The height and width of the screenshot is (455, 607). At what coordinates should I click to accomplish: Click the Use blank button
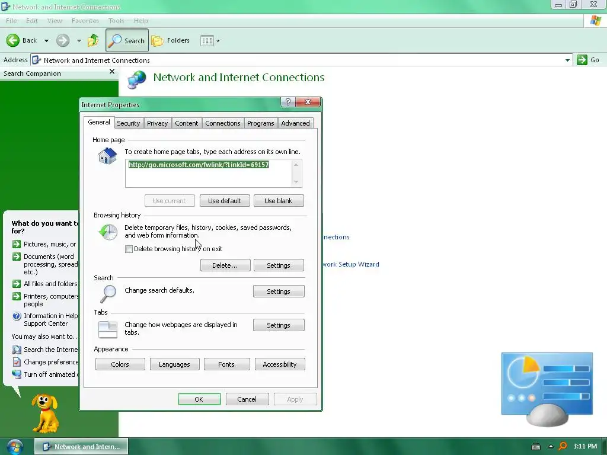(x=279, y=201)
